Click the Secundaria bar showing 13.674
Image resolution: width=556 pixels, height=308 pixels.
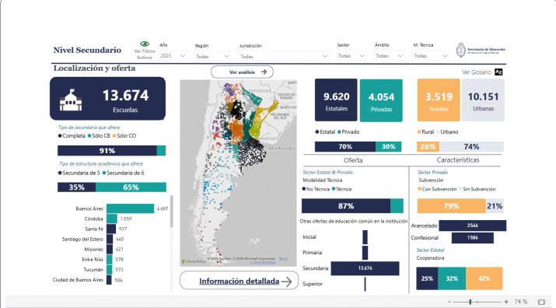click(365, 268)
